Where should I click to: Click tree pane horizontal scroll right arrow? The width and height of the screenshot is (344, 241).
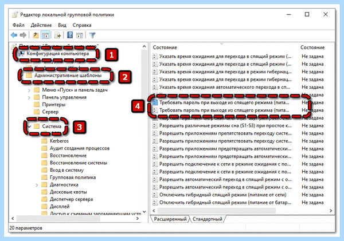click(138, 219)
